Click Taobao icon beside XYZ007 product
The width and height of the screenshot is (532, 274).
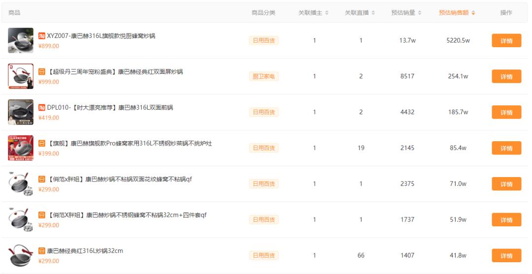(x=42, y=36)
